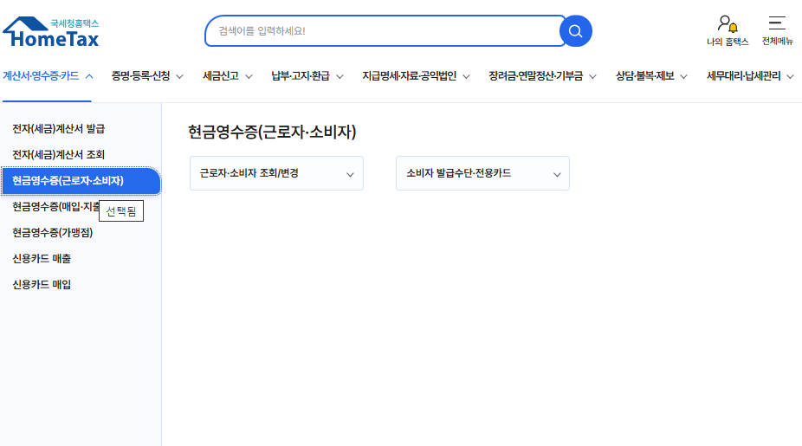This screenshot has width=802, height=446.
Task: Click chevron next to 세금신고
Action: [x=249, y=77]
